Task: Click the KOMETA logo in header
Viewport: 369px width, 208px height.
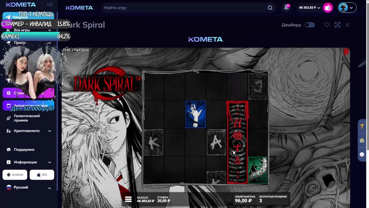Action: pyautogui.click(x=79, y=8)
